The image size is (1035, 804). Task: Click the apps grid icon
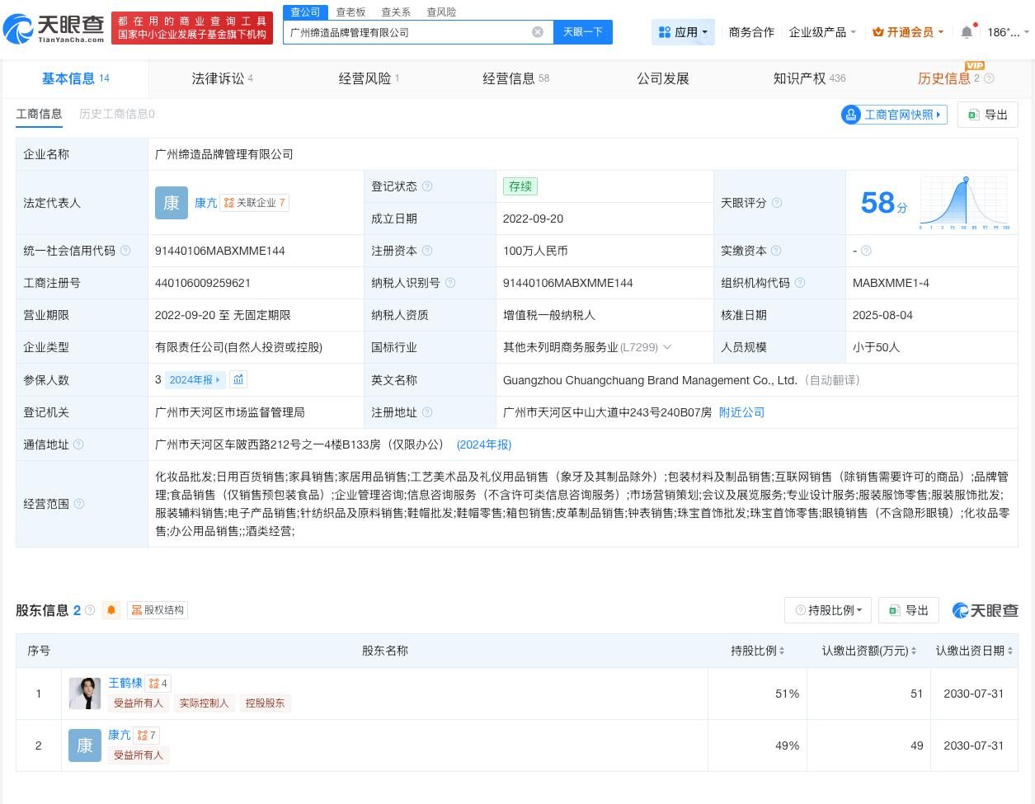point(665,32)
